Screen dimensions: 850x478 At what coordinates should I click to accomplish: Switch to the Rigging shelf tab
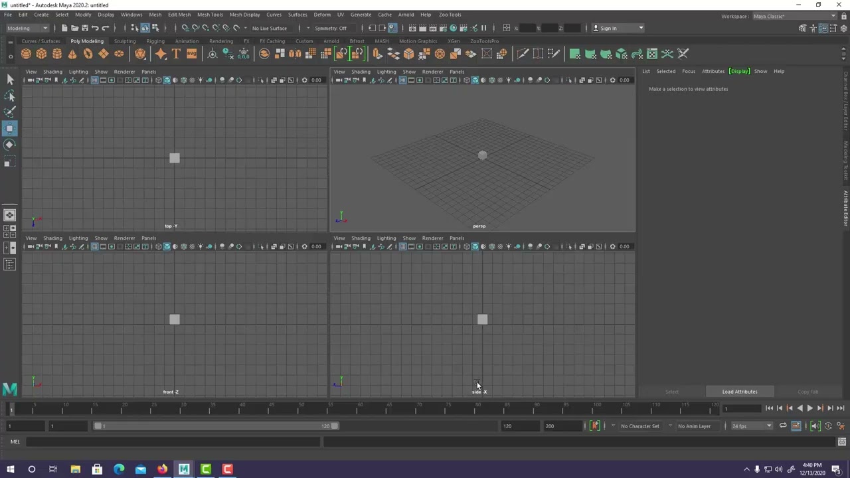(155, 41)
